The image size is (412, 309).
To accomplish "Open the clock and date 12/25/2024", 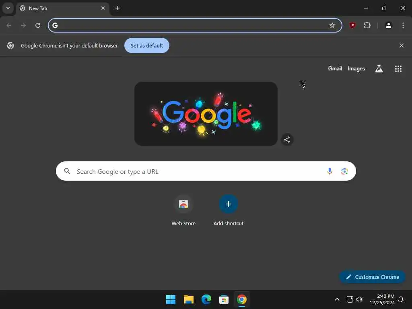I will pyautogui.click(x=382, y=299).
